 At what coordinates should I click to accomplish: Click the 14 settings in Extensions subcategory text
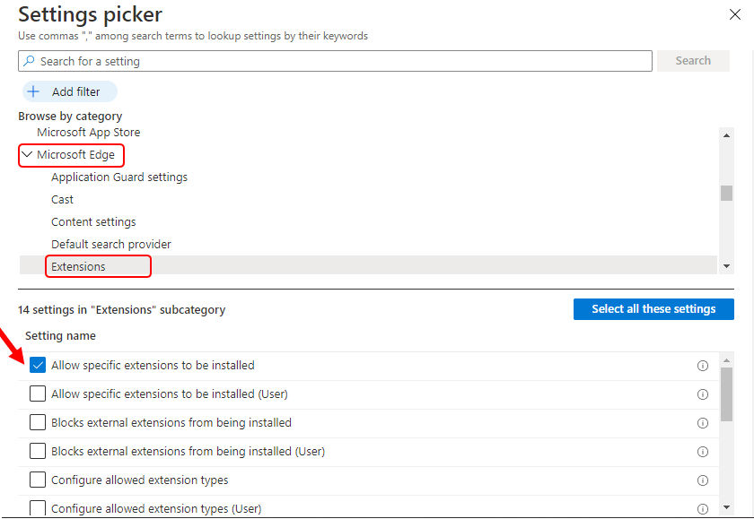coord(122,309)
